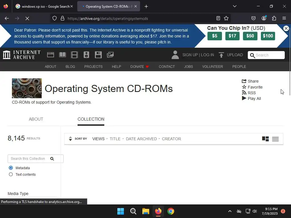
Task: Open the list all tabs dropdown
Action: pos(234,6)
